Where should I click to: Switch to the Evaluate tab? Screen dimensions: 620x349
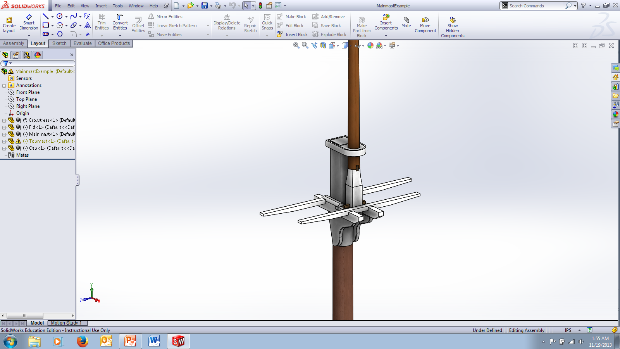(x=83, y=43)
